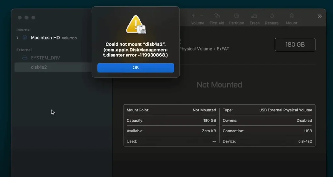Click the SYSTEM_DRV drive icon
This screenshot has width=333, height=177.
pyautogui.click(x=25, y=58)
